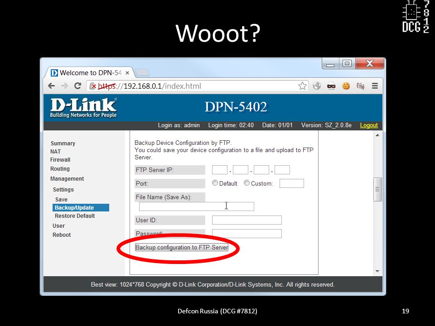This screenshot has height=326, width=435.
Task: Maximize the browser window
Action: point(347,64)
